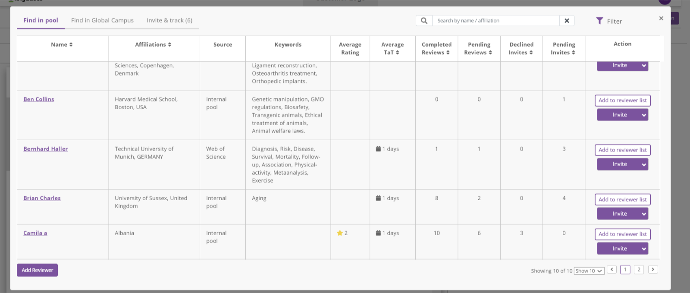This screenshot has height=293, width=690.
Task: Click the calendar icon in Camila a's row
Action: 378,233
